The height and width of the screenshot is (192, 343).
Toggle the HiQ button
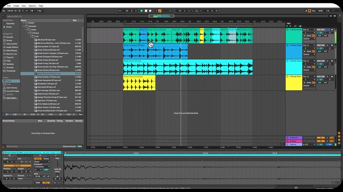46,183
